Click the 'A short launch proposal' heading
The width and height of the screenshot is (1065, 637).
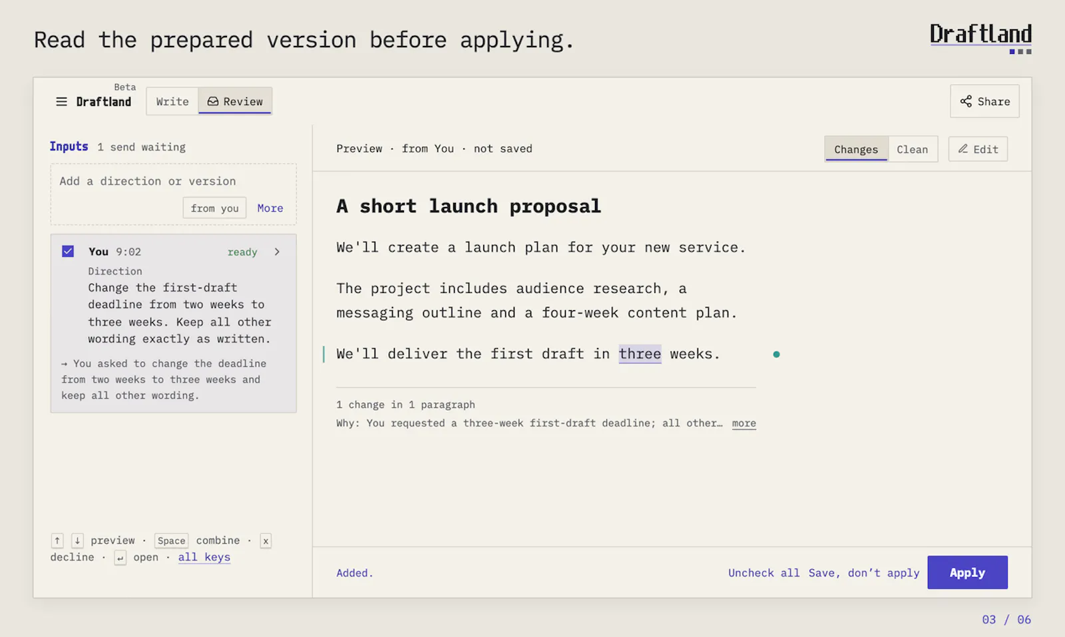click(469, 206)
